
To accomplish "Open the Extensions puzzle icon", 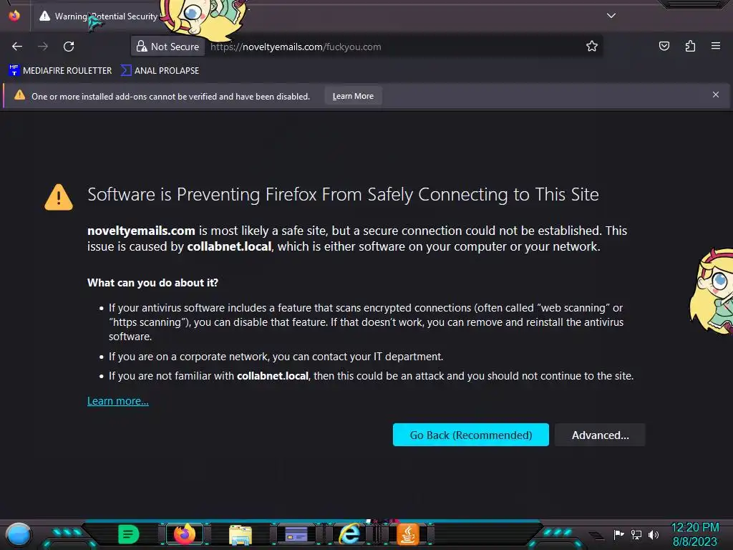I will [x=690, y=46].
